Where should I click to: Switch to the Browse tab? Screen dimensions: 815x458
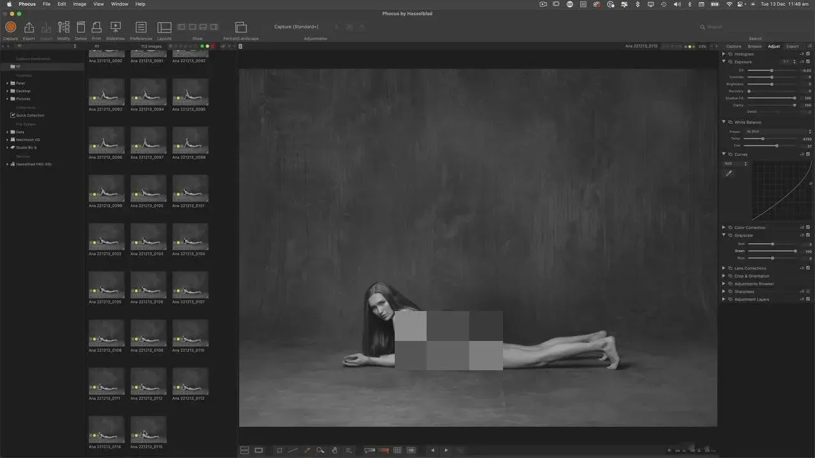point(755,46)
